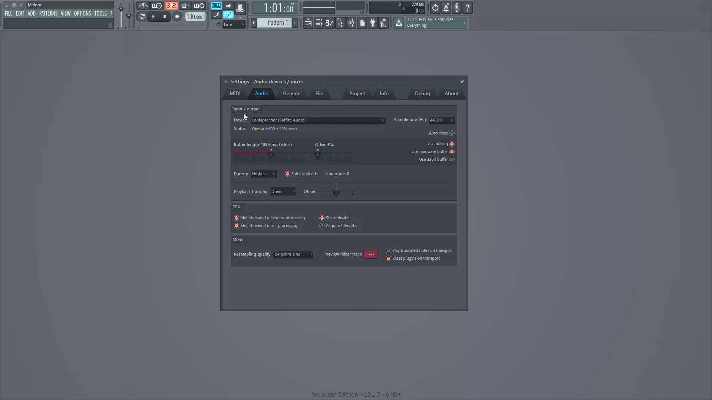The width and height of the screenshot is (712, 400).
Task: Open the multilink to controllers knob icon
Action: tap(240, 7)
